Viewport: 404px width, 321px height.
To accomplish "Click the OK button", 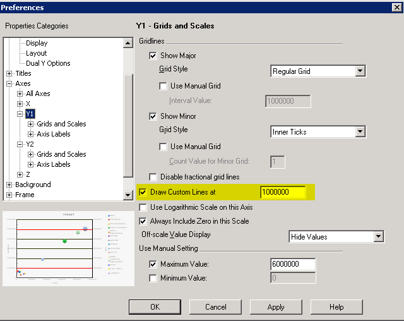I will coord(155,307).
